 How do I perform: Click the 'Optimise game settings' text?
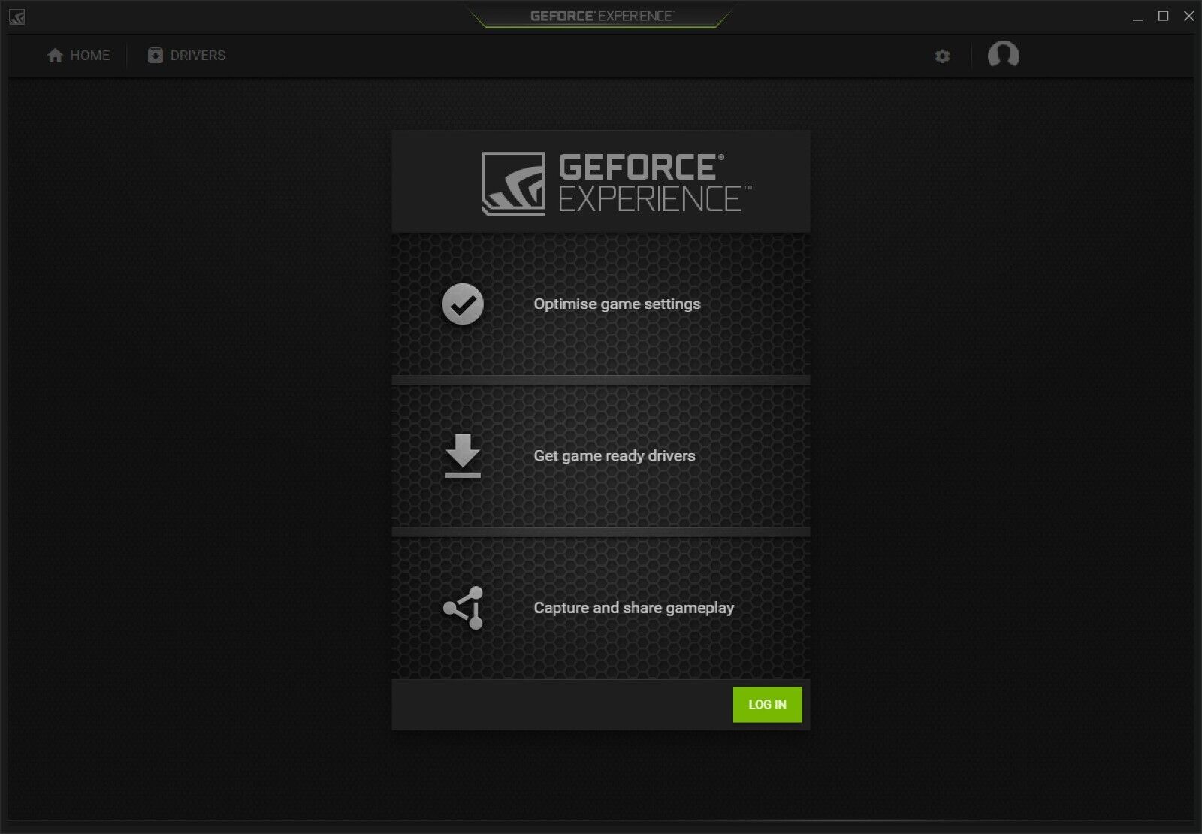[x=617, y=304]
